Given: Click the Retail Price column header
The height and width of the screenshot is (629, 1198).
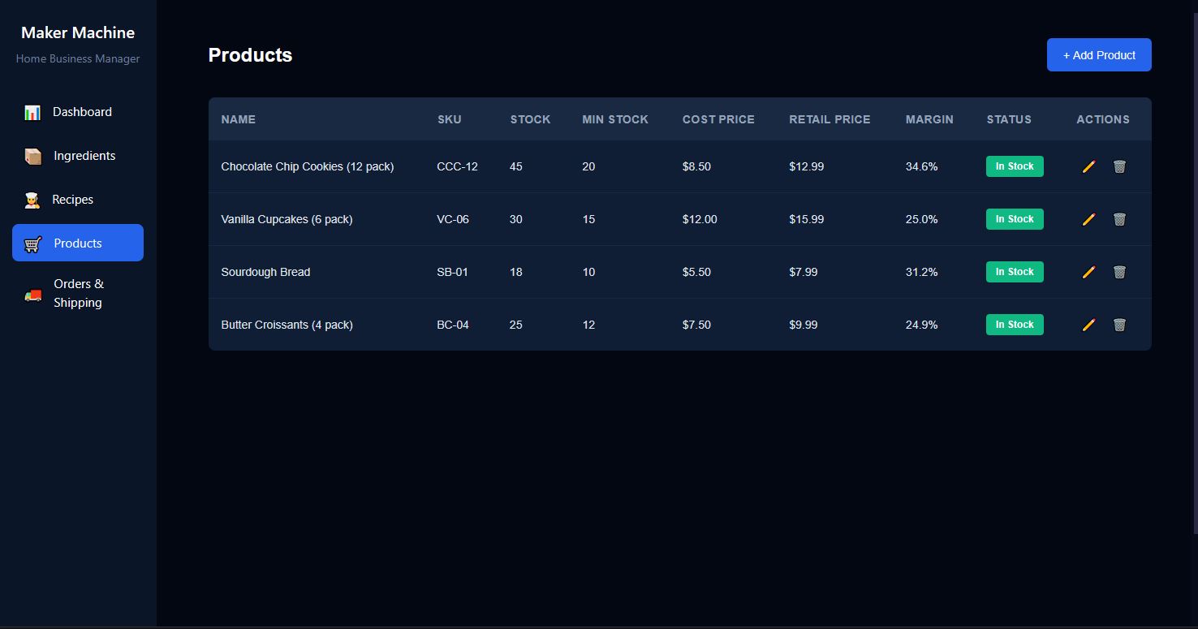Looking at the screenshot, I should point(830,119).
